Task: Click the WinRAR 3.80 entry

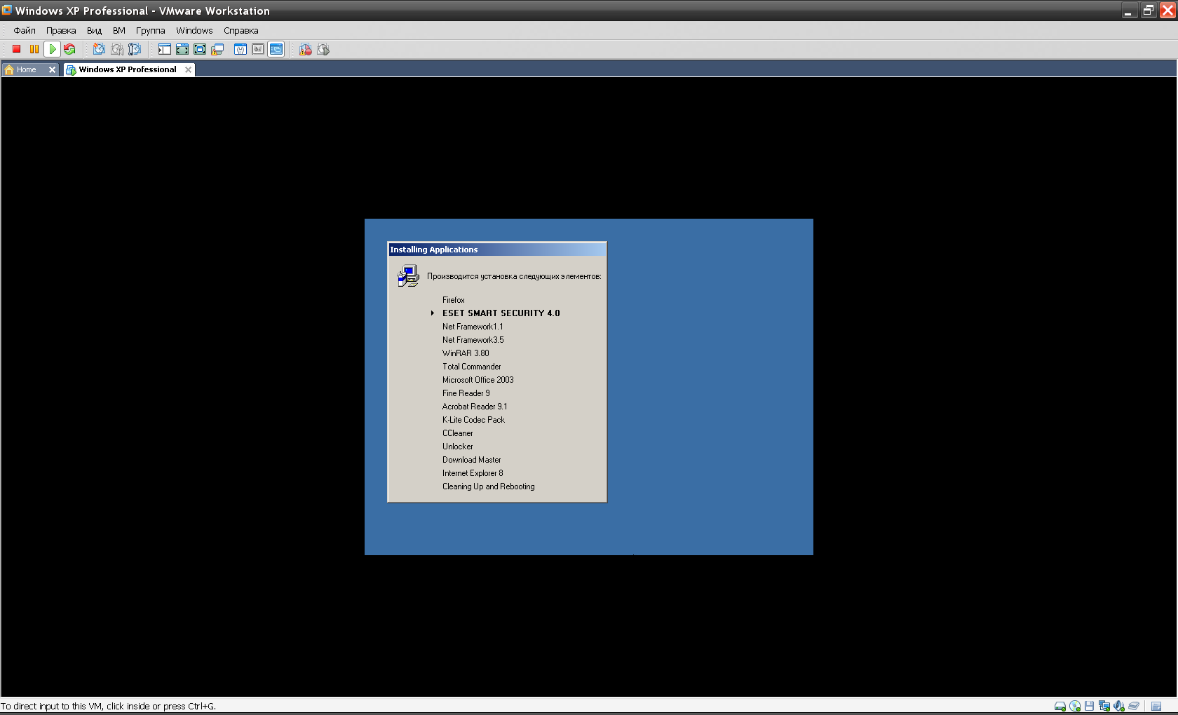Action: point(466,353)
